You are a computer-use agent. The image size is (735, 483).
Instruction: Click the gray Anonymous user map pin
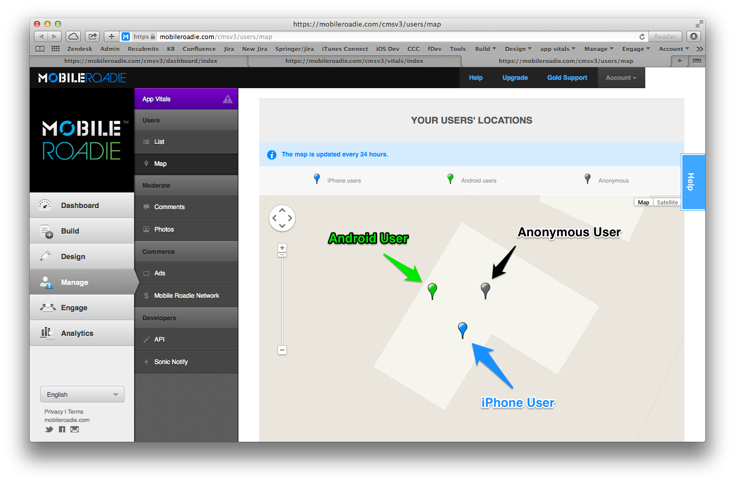(x=485, y=289)
